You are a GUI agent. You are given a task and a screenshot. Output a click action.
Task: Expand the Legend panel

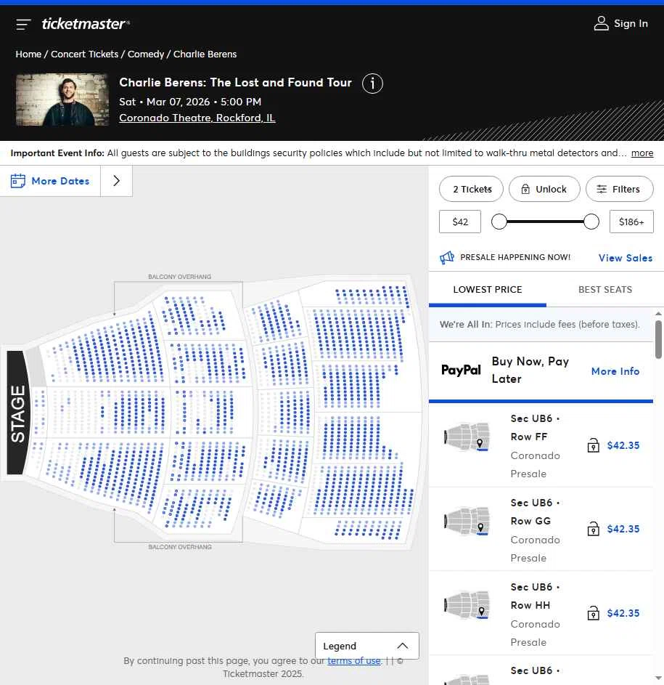point(367,646)
